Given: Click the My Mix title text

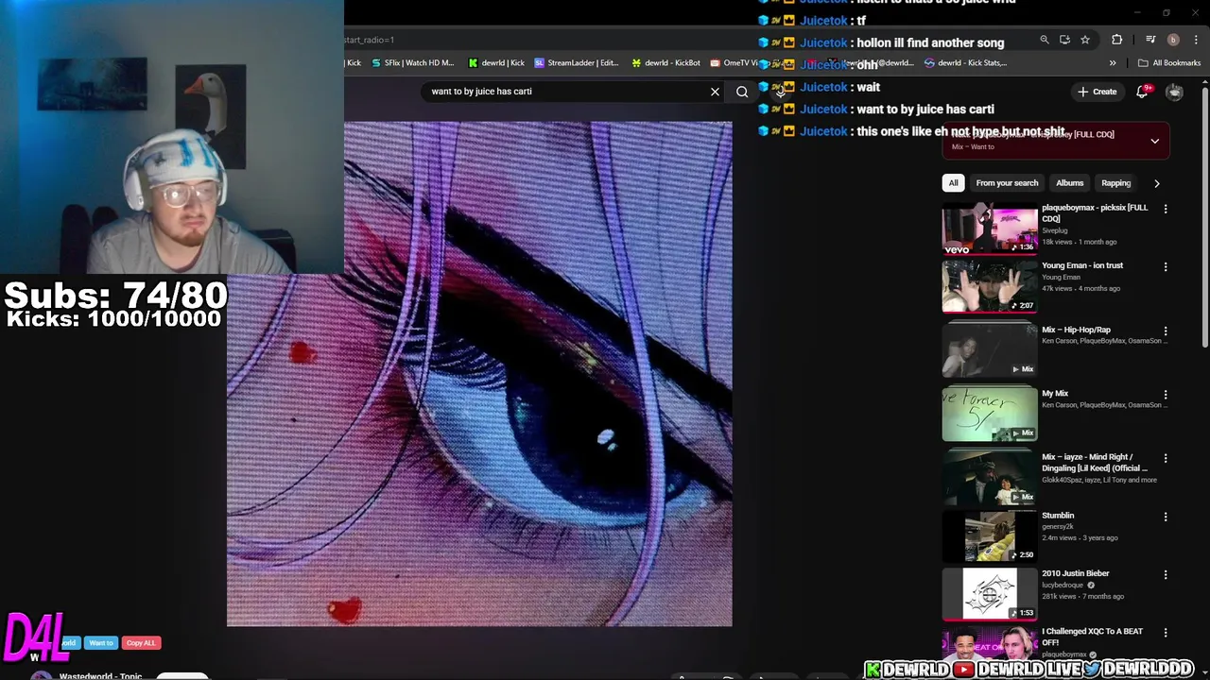Looking at the screenshot, I should pos(1055,393).
